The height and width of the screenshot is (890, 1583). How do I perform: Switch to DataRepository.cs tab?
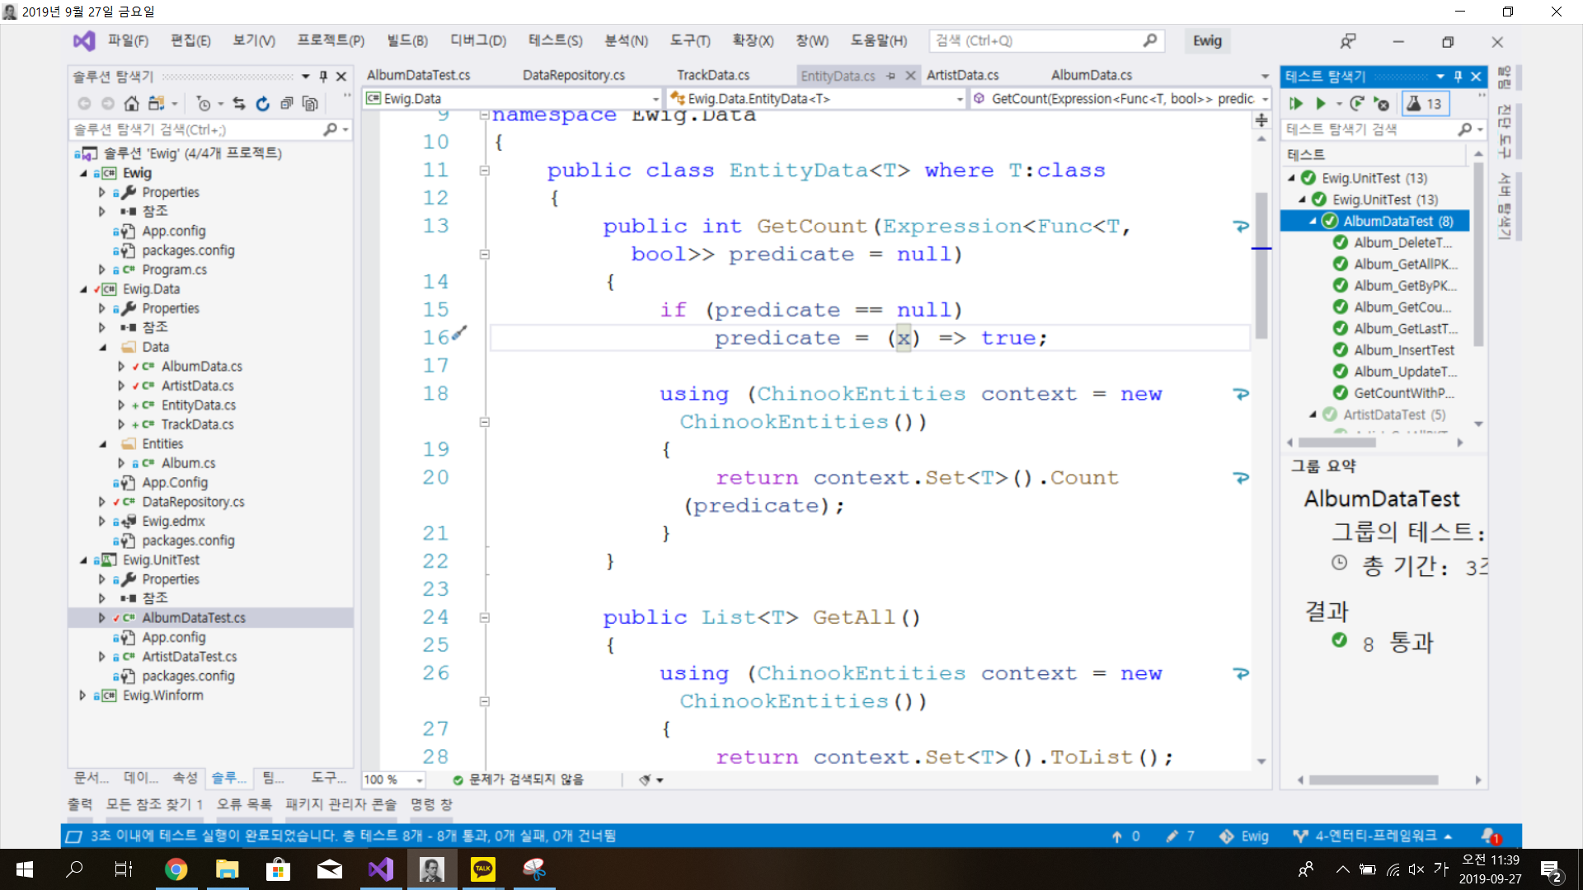(573, 75)
